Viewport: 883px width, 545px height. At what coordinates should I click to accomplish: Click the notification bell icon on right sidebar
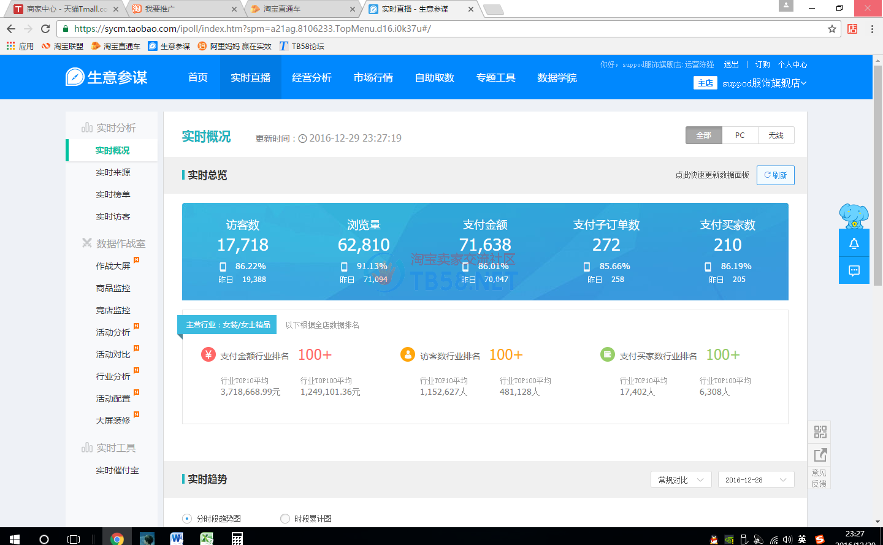point(854,243)
